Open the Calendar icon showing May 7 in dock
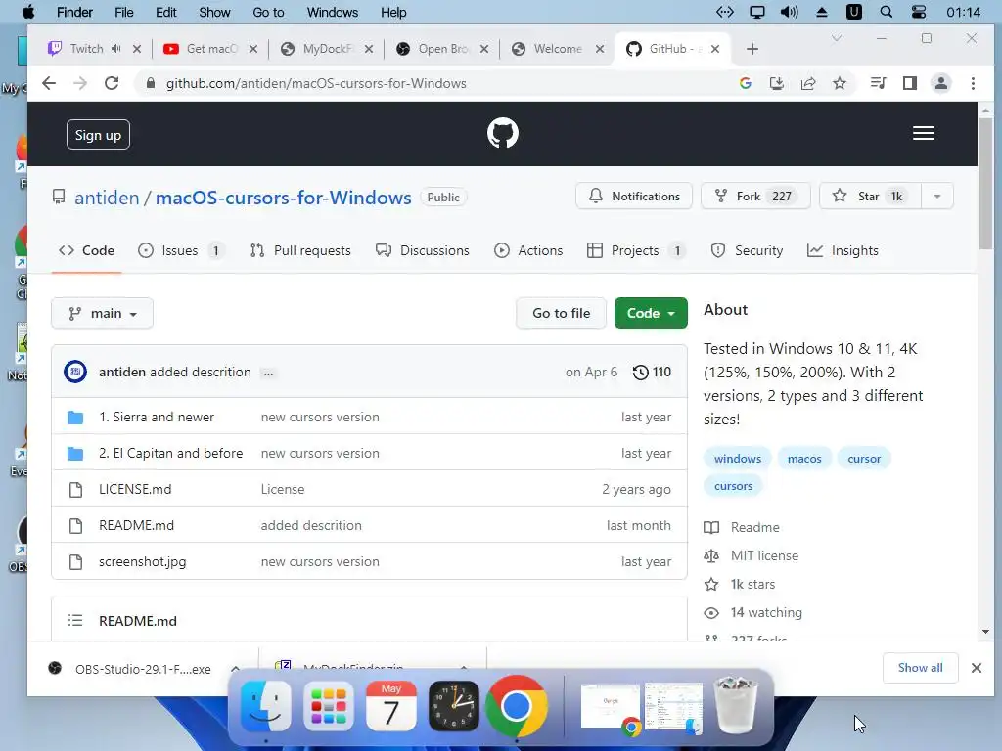Viewport: 1002px width, 751px height. pos(391,706)
